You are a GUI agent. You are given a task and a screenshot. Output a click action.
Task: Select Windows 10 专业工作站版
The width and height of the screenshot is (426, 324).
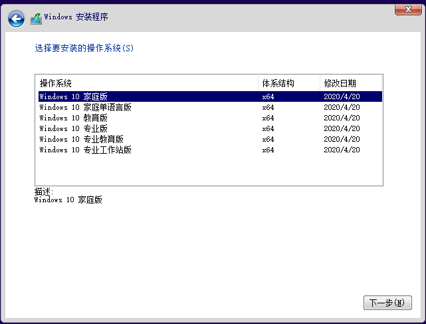(x=210, y=150)
